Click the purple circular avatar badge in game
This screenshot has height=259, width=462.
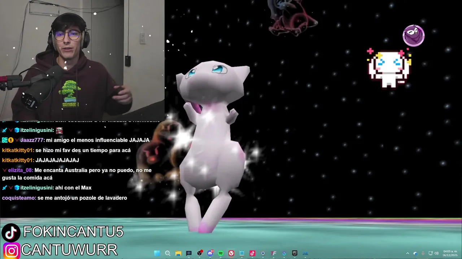(x=414, y=36)
